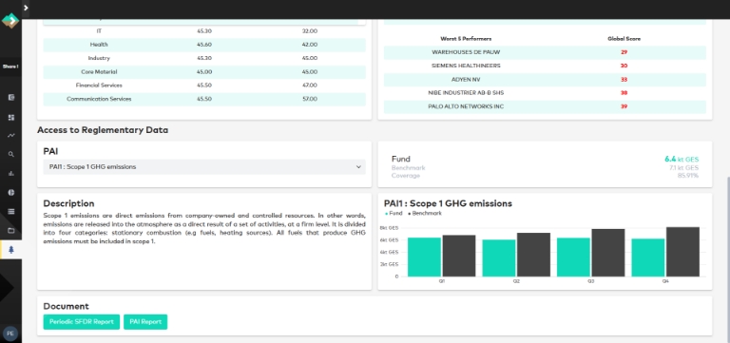Image resolution: width=730 pixels, height=343 pixels.
Task: Open the dashboard grid sidebar icon
Action: point(11,117)
